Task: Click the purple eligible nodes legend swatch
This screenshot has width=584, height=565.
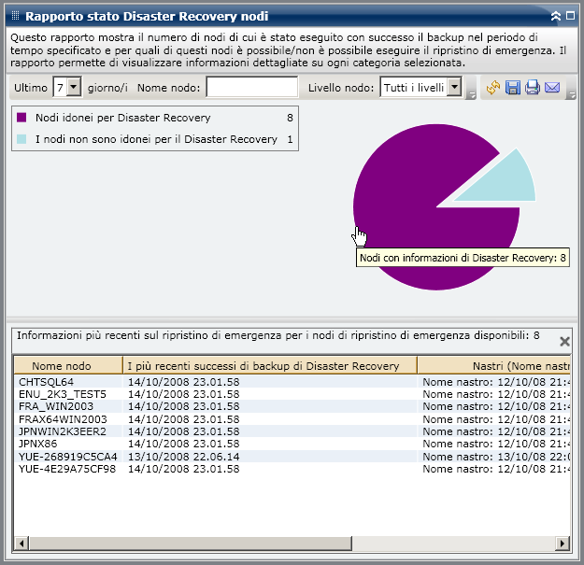Action: [x=22, y=118]
